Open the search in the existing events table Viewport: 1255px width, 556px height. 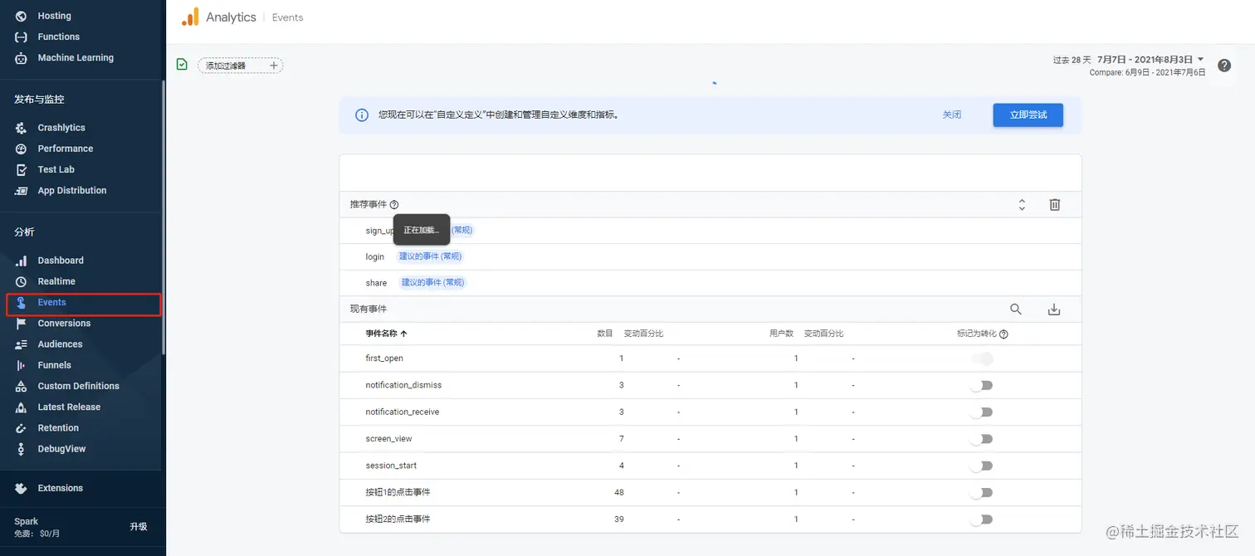tap(1015, 309)
